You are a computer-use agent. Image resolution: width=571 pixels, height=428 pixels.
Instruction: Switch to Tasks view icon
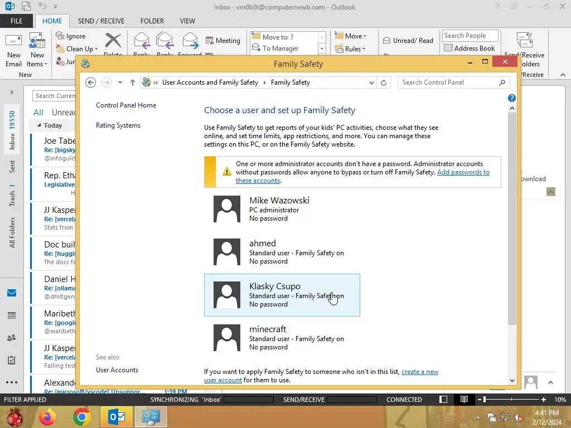pos(12,360)
